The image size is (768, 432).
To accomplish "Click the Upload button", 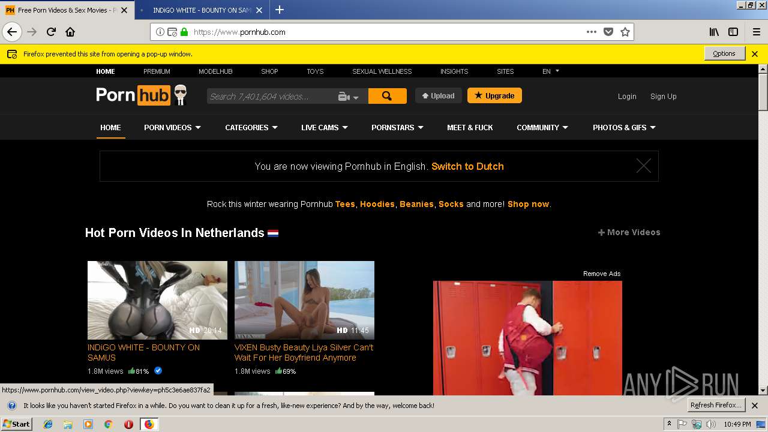I will pyautogui.click(x=439, y=95).
